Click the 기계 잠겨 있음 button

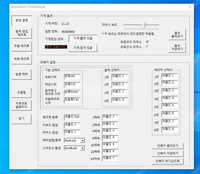[83, 48]
